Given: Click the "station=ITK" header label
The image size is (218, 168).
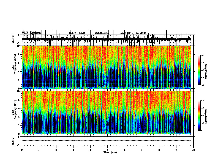Looking at the screenshot, I should (x=102, y=33).
